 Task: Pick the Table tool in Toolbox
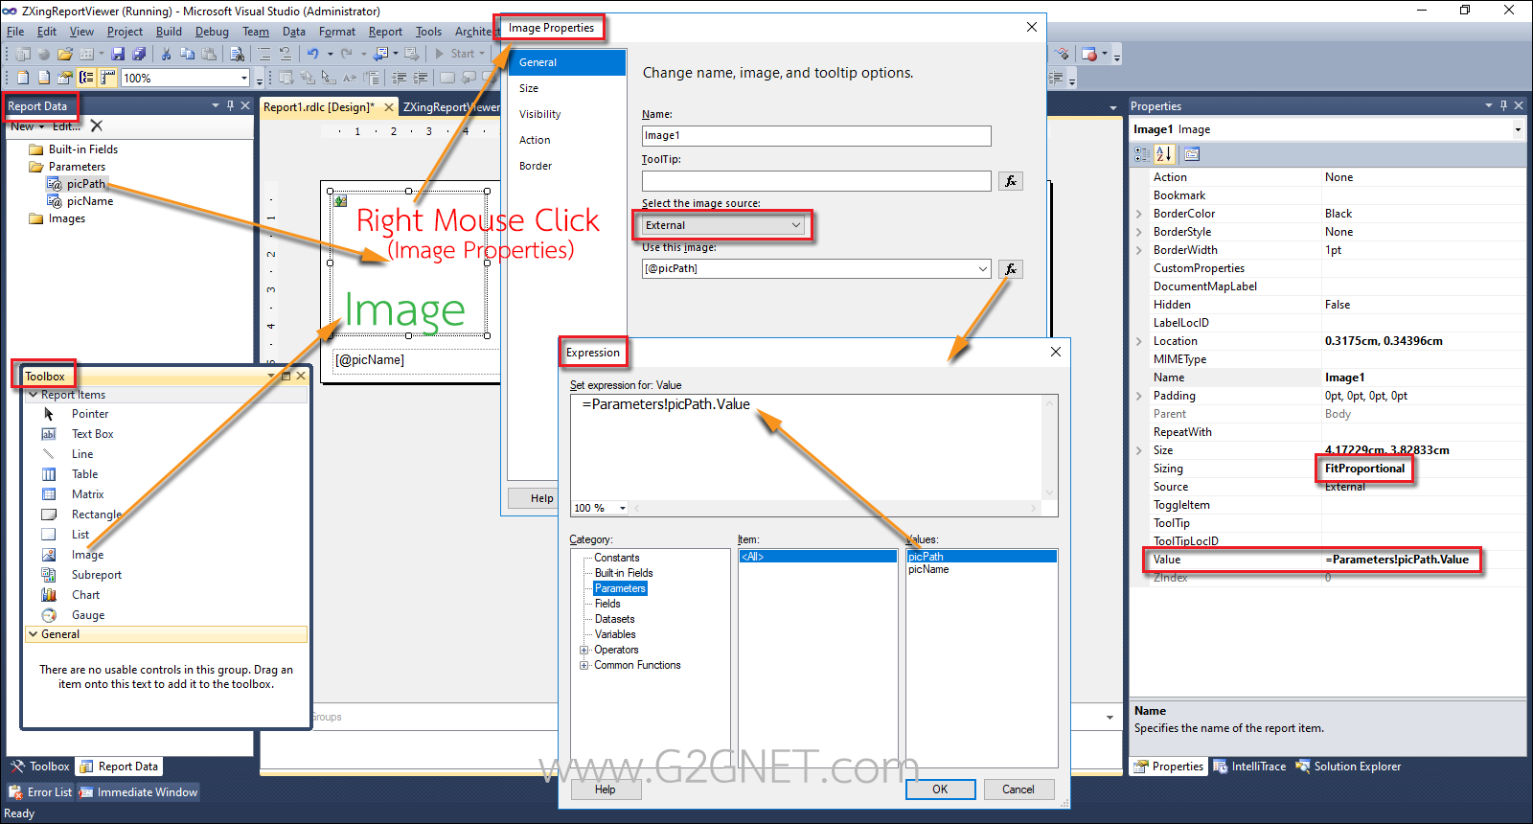[x=84, y=474]
